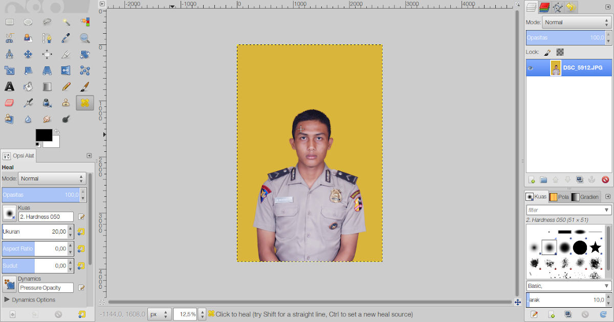Screen dimensions: 614x322
Task: Select the Color Picker eyedropper tool
Action: [66, 38]
